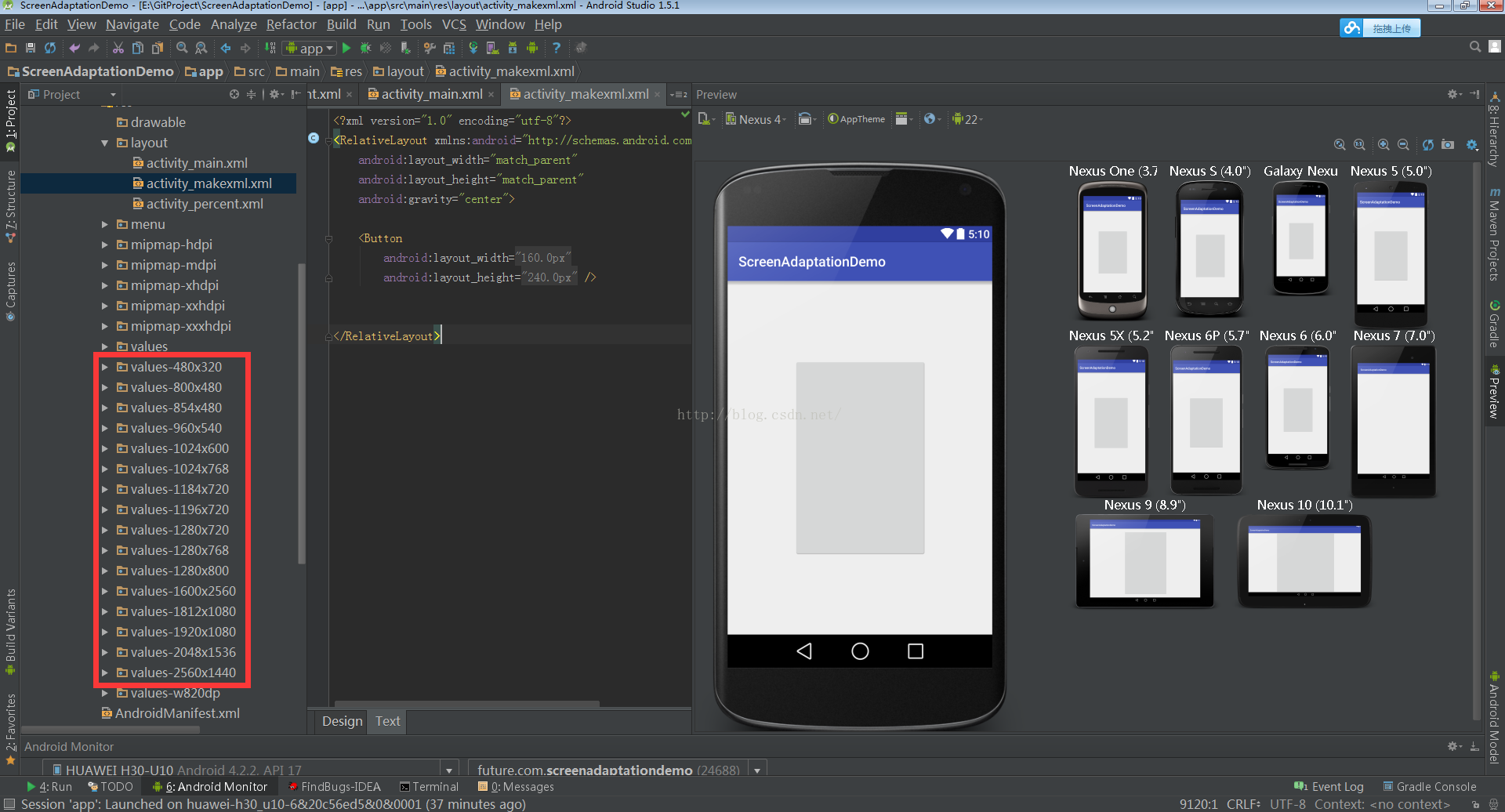
Task: Switch to the activity_main.xml editor tab
Action: point(431,94)
